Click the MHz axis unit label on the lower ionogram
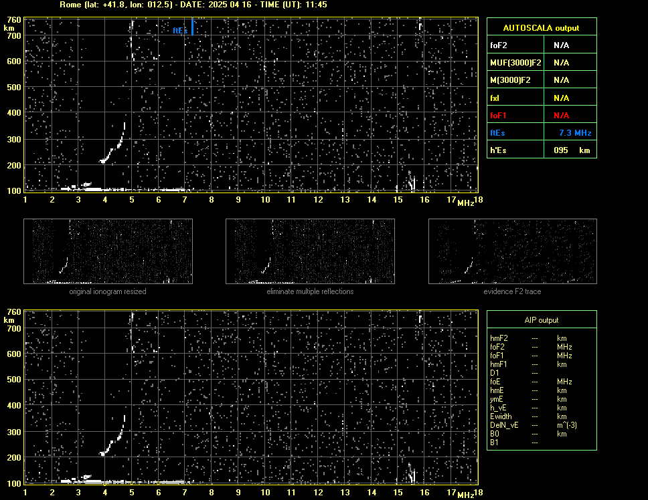 466,495
